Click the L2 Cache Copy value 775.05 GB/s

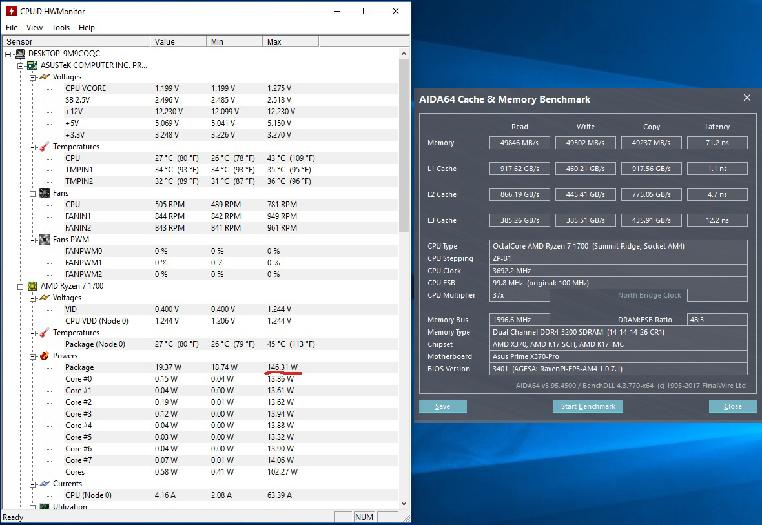tap(651, 194)
